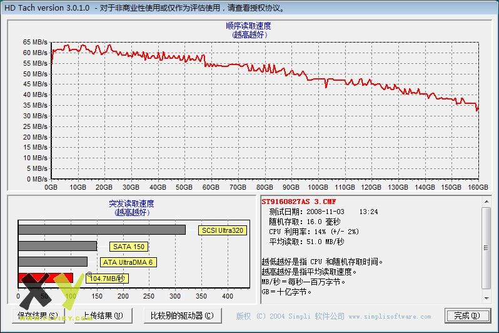
Task: Click the www.simplisoftware.com website text
Action: [390, 317]
